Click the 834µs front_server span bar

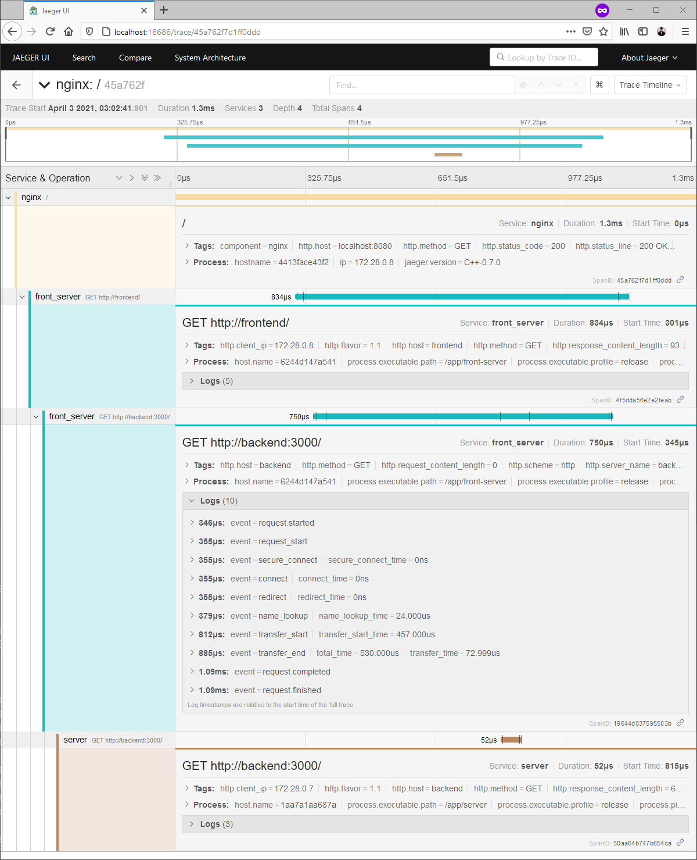point(462,297)
